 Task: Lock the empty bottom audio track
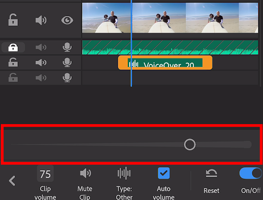pos(13,78)
